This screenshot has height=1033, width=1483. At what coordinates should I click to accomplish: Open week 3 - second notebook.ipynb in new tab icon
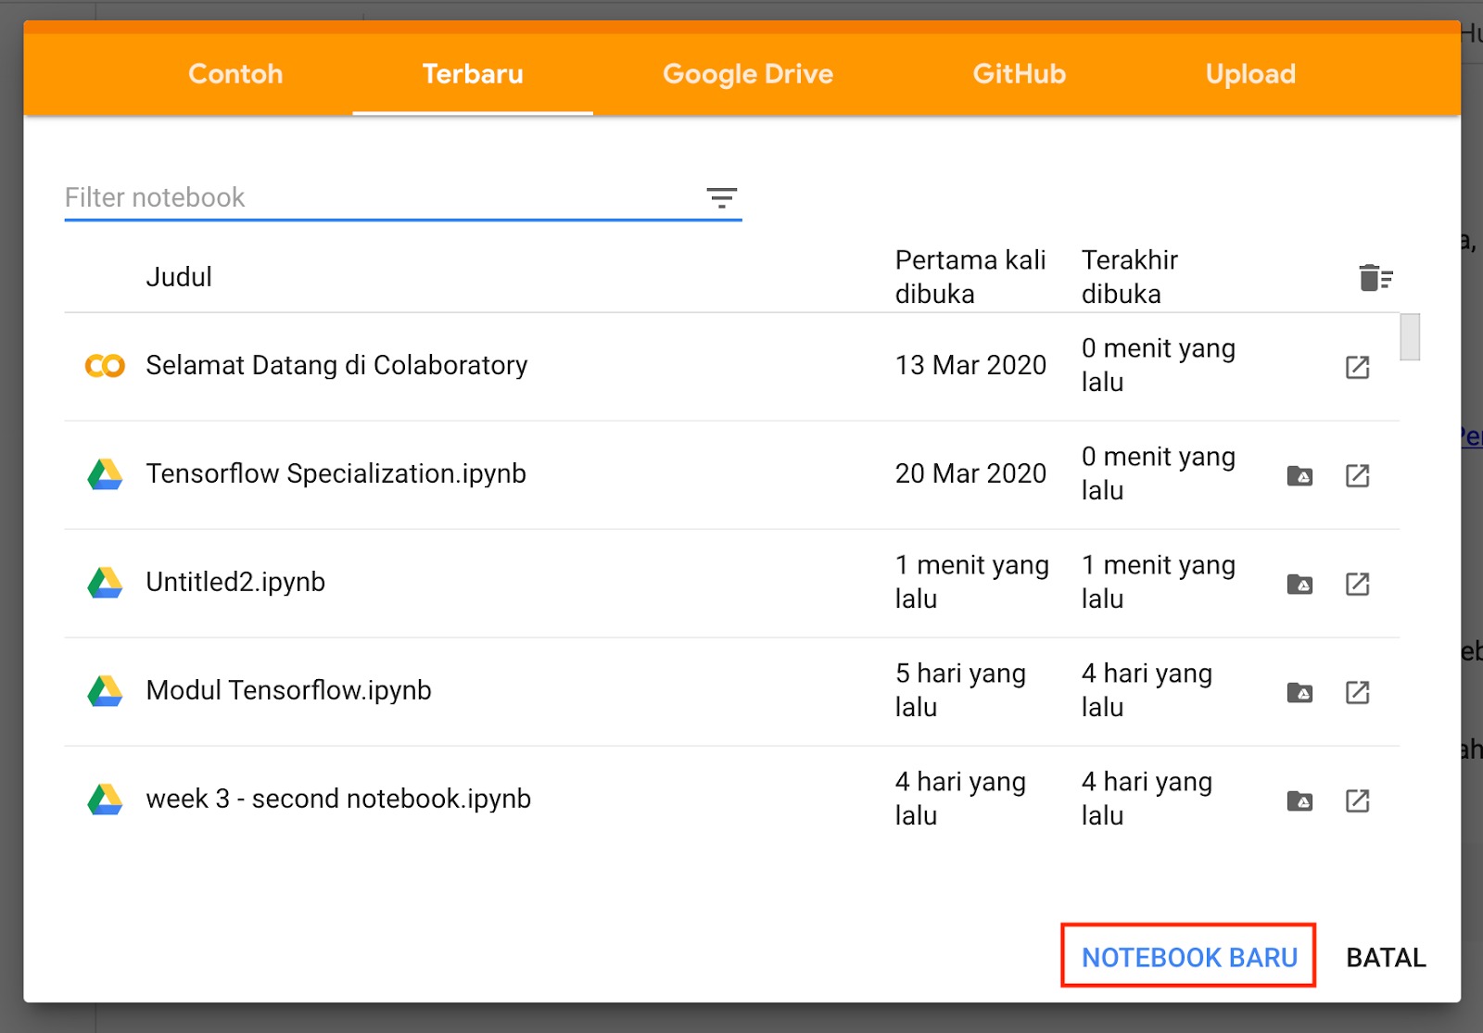[x=1357, y=800]
